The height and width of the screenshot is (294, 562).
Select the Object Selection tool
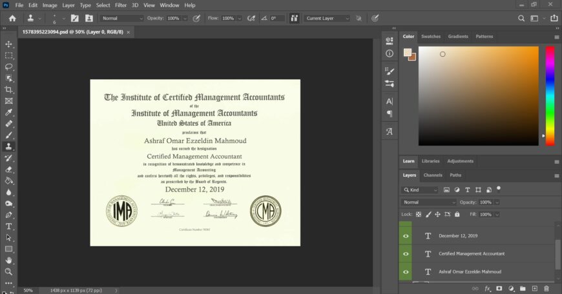(8, 78)
